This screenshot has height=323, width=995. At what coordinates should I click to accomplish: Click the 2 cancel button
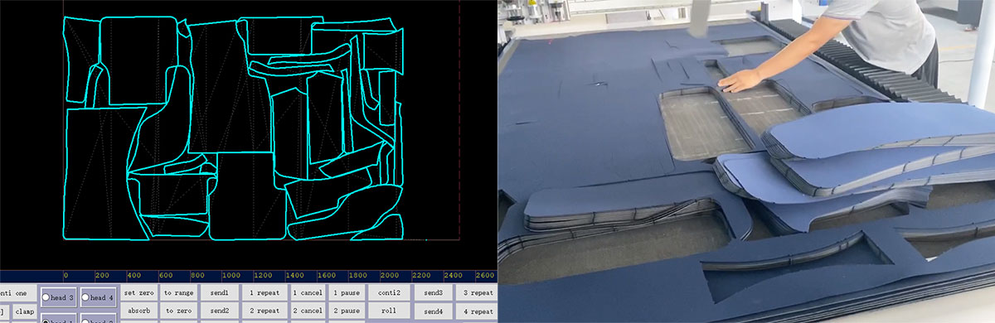click(307, 311)
